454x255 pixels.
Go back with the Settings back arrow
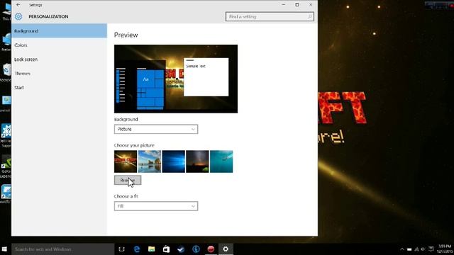18,5
